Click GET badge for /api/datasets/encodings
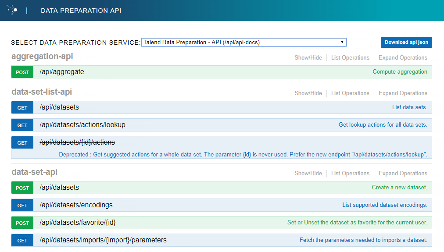Viewport: 444px width, 252px height. pyautogui.click(x=22, y=206)
